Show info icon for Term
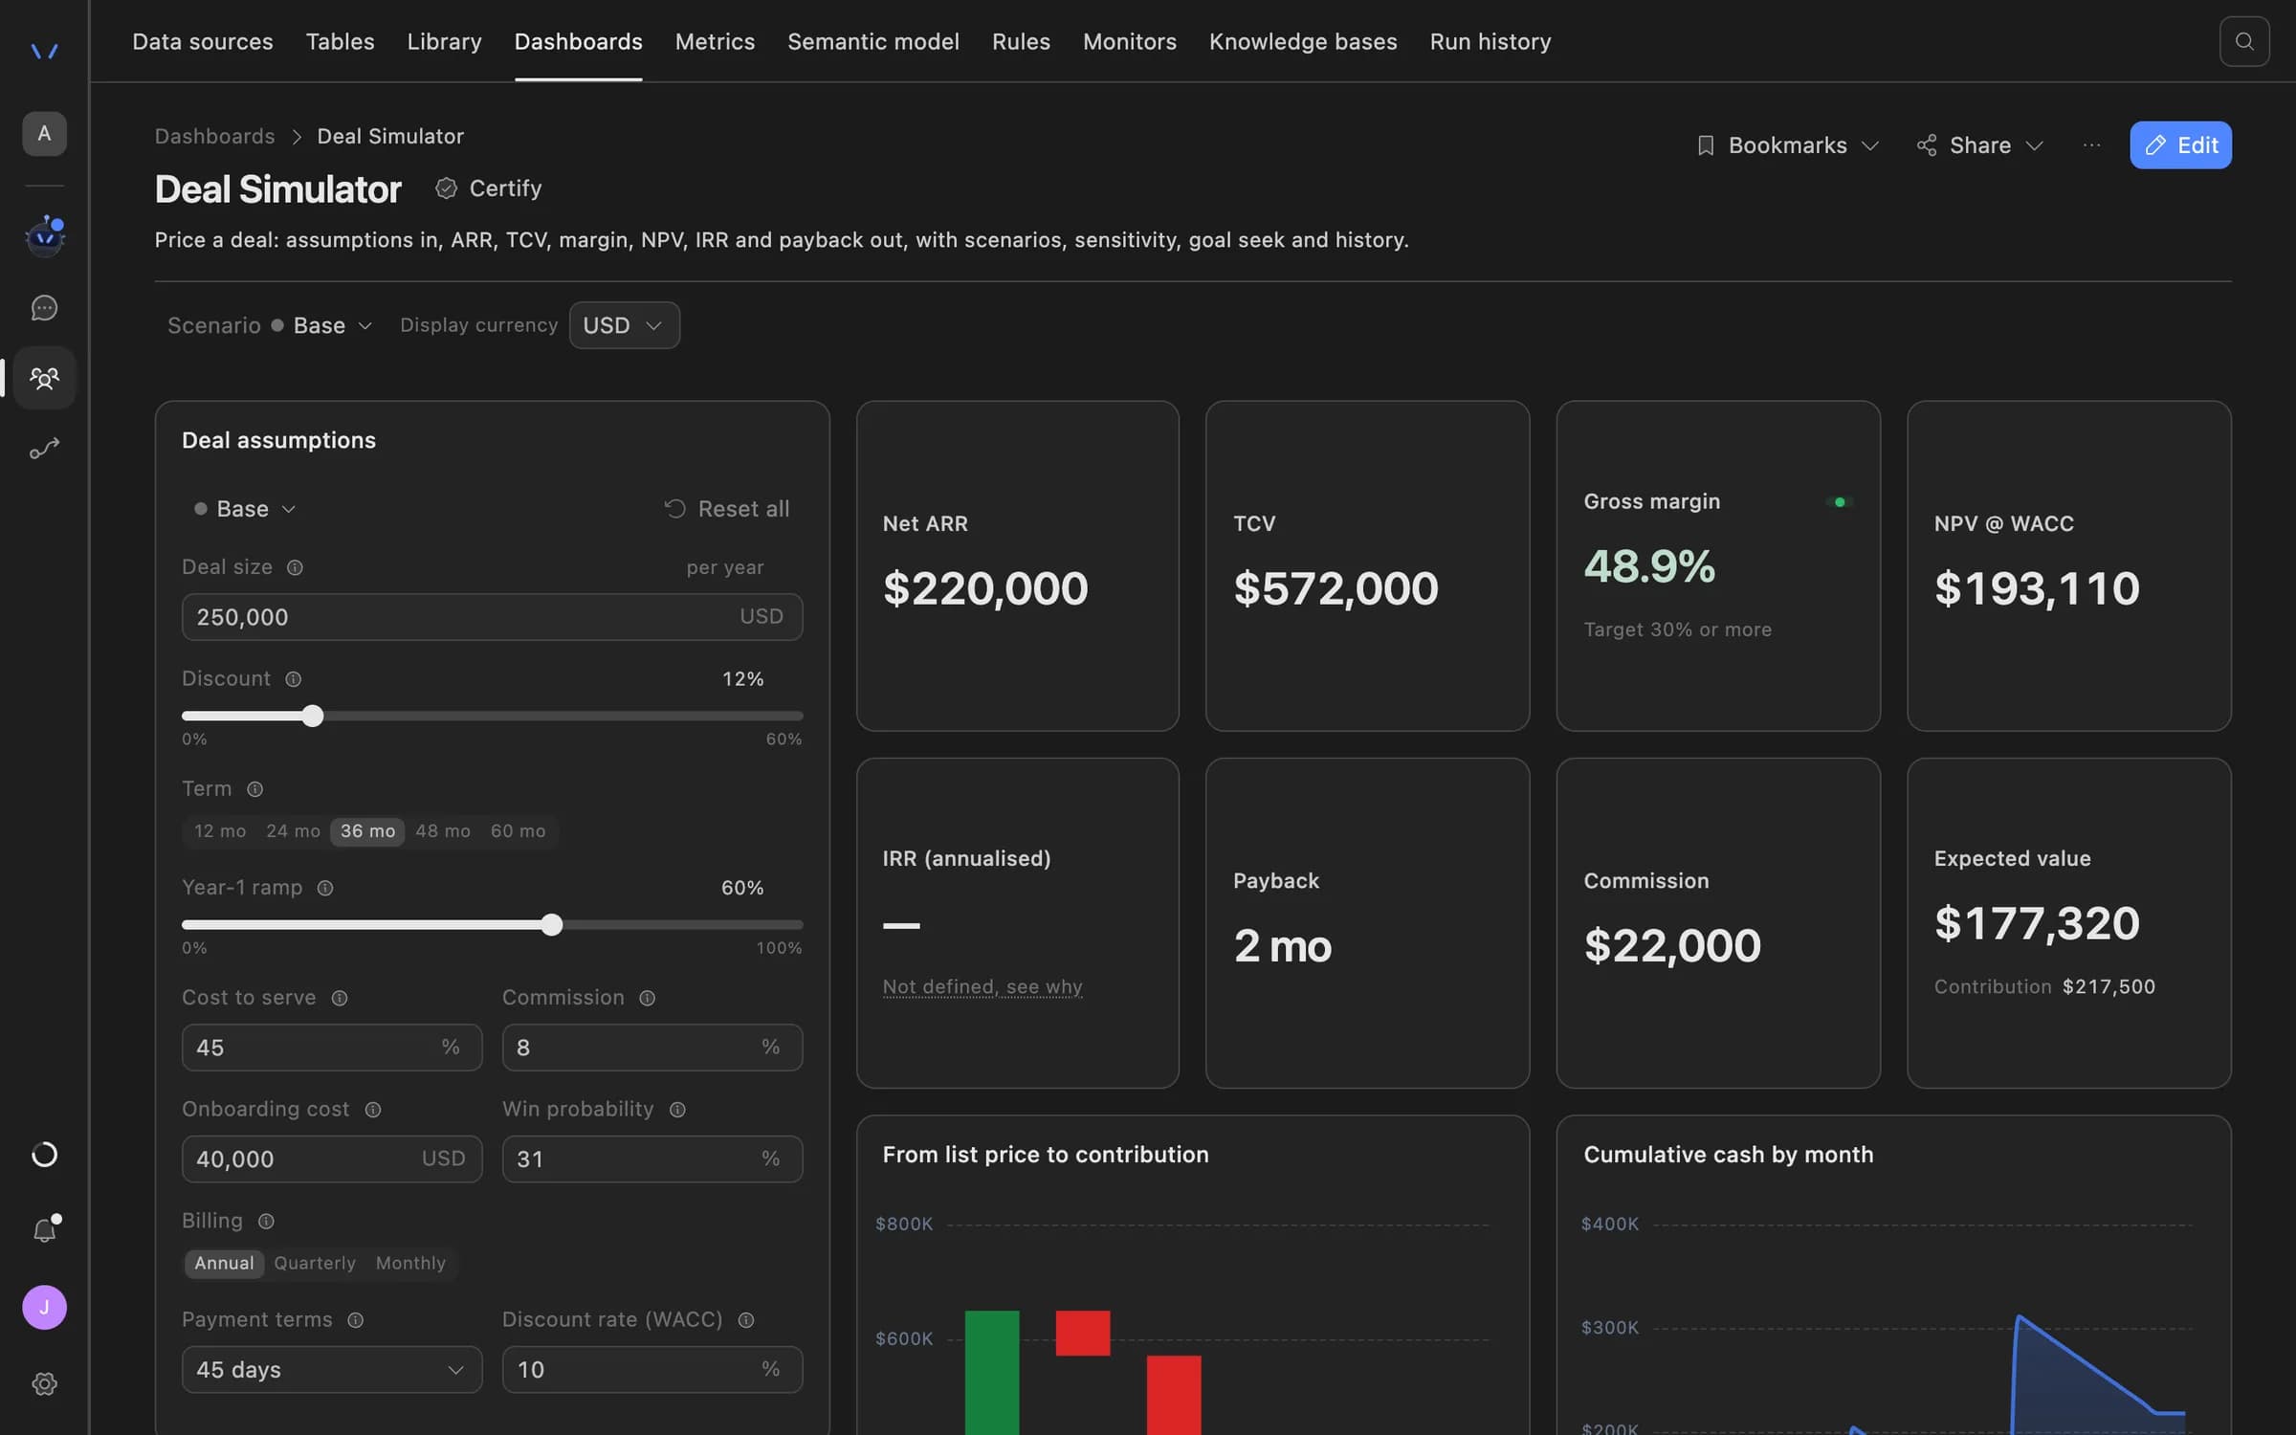This screenshot has height=1435, width=2296. pyautogui.click(x=254, y=789)
